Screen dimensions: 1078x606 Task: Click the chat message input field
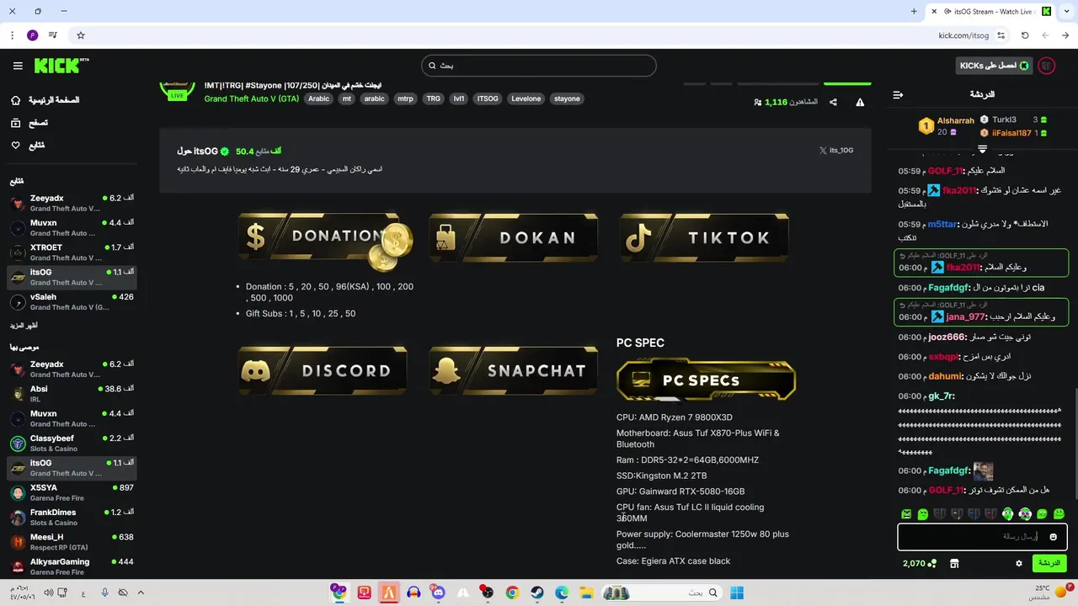(x=982, y=536)
